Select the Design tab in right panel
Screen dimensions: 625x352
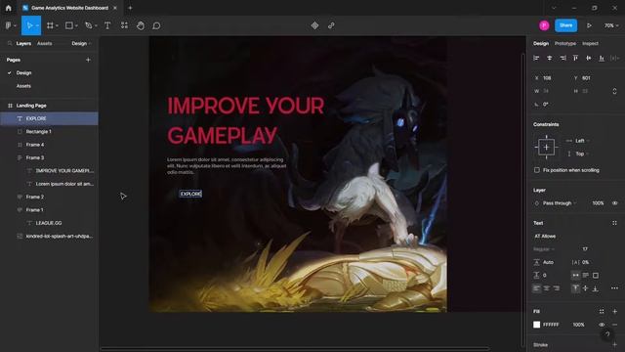coord(541,43)
